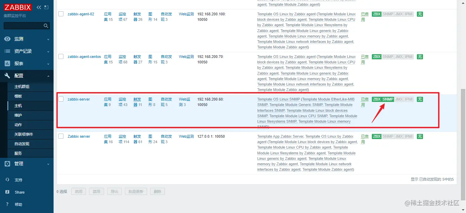
Task: Check the zabbix-agent-02 host checkbox
Action: coord(61,14)
